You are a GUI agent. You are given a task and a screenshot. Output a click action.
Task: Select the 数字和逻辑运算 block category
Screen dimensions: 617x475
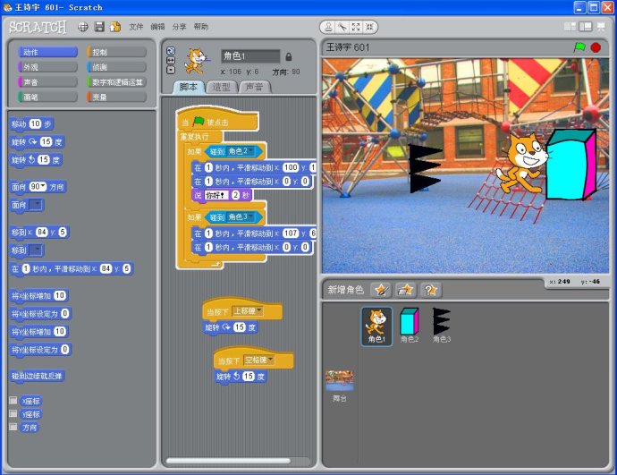click(116, 82)
